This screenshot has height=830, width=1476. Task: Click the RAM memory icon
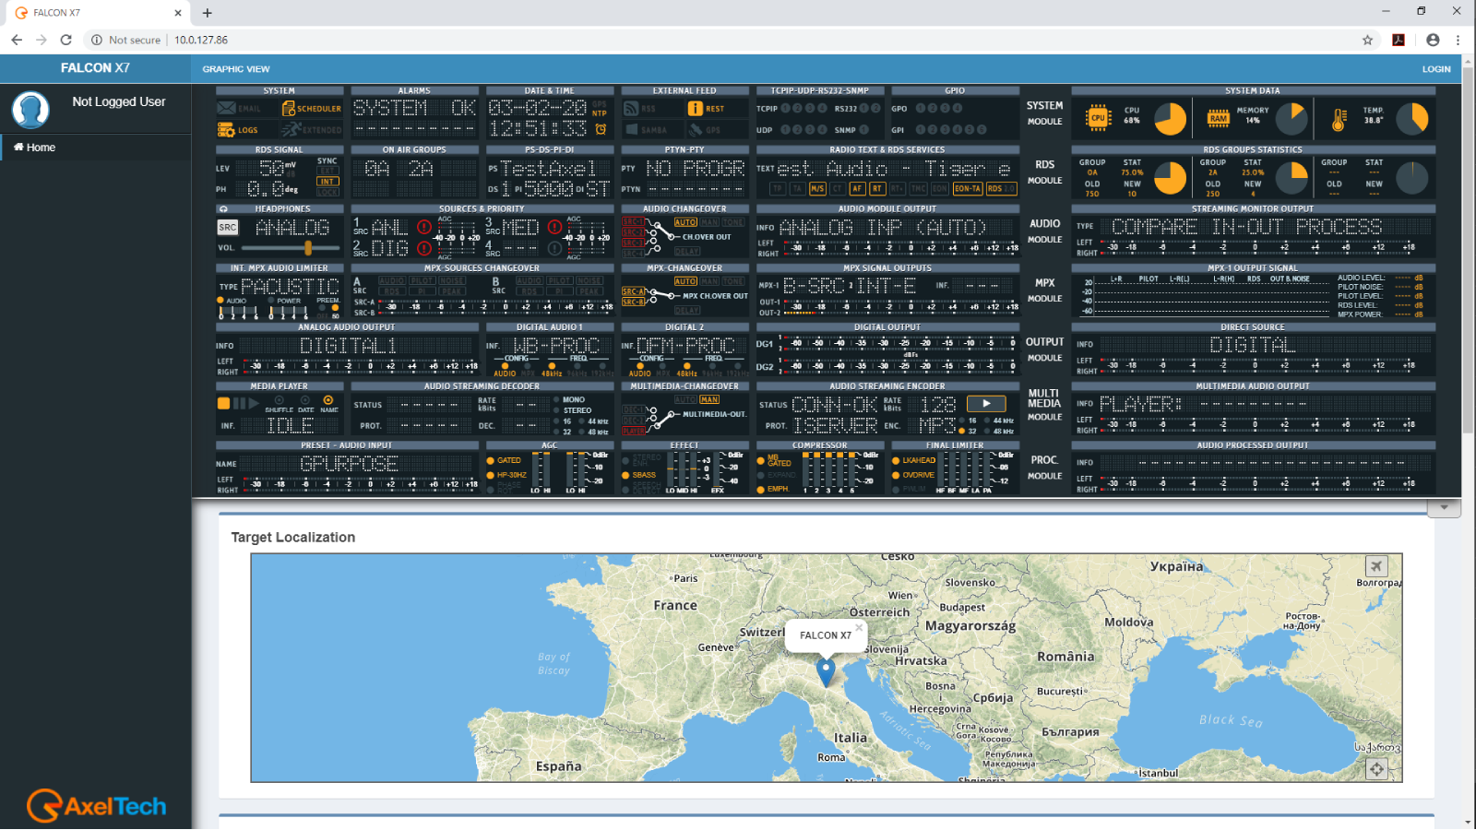[x=1218, y=118]
